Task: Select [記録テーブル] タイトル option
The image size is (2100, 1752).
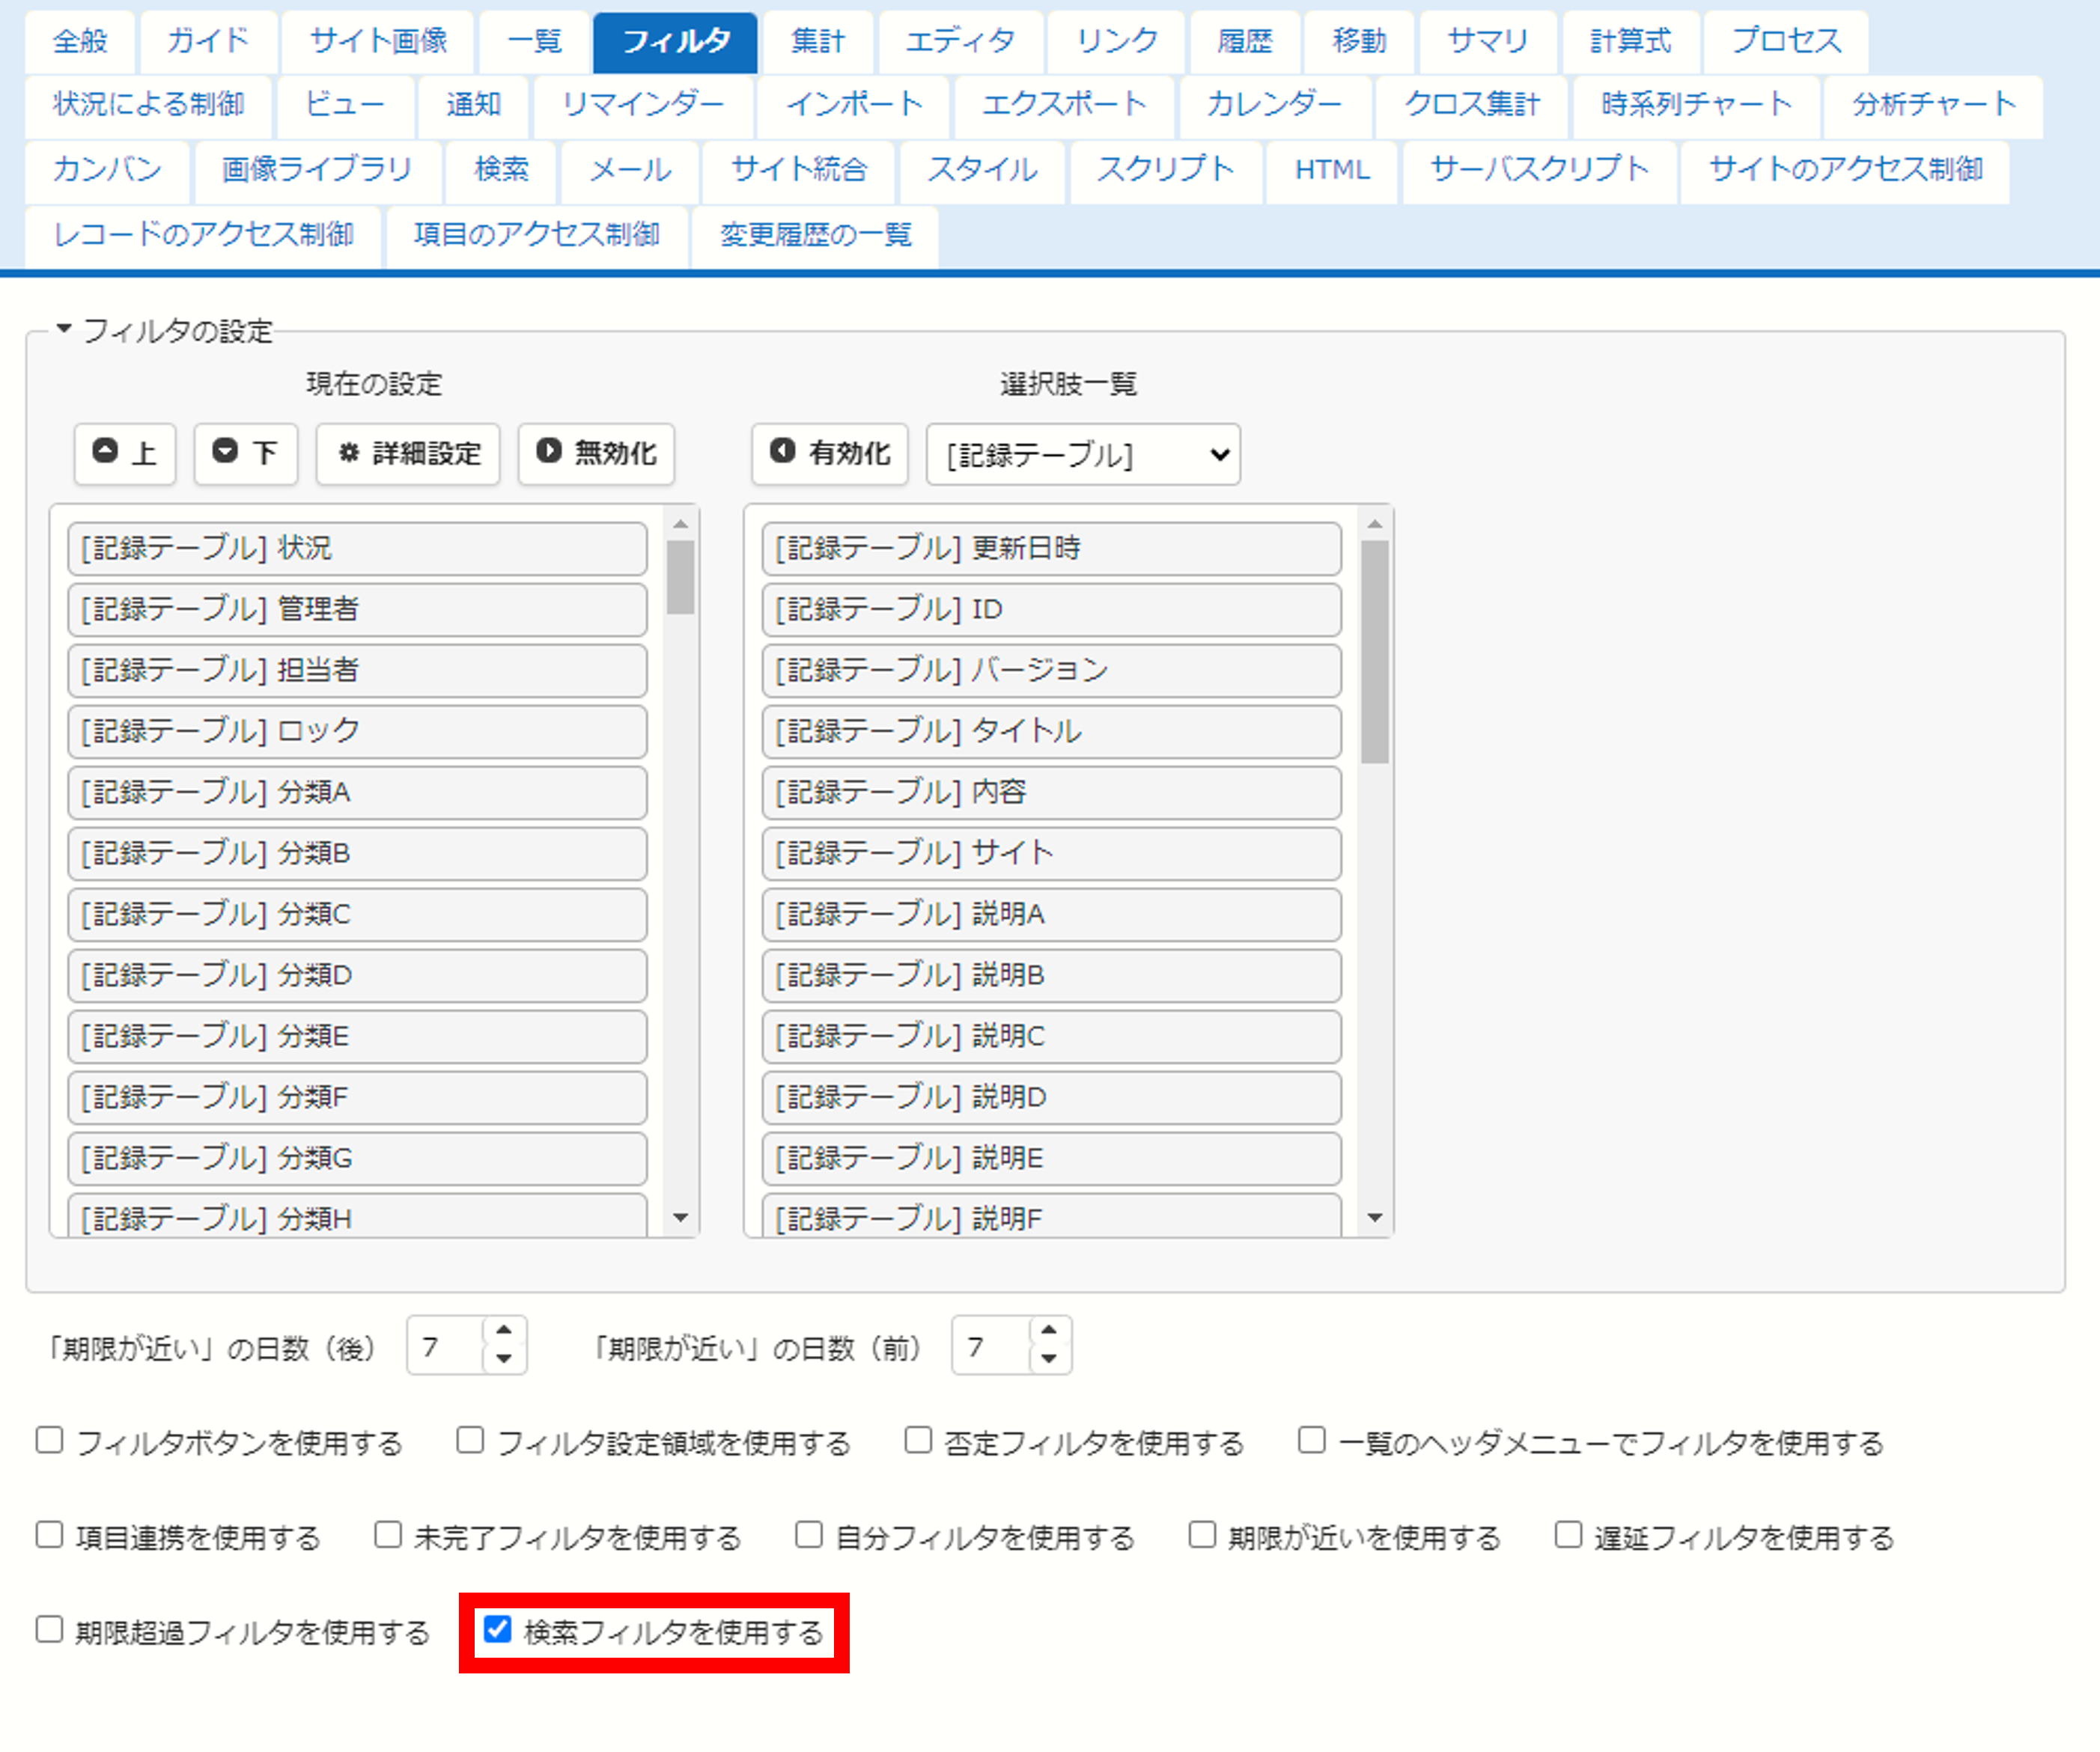Action: (1051, 732)
